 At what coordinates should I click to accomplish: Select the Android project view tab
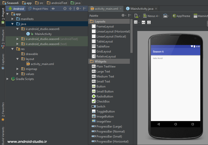16,9
